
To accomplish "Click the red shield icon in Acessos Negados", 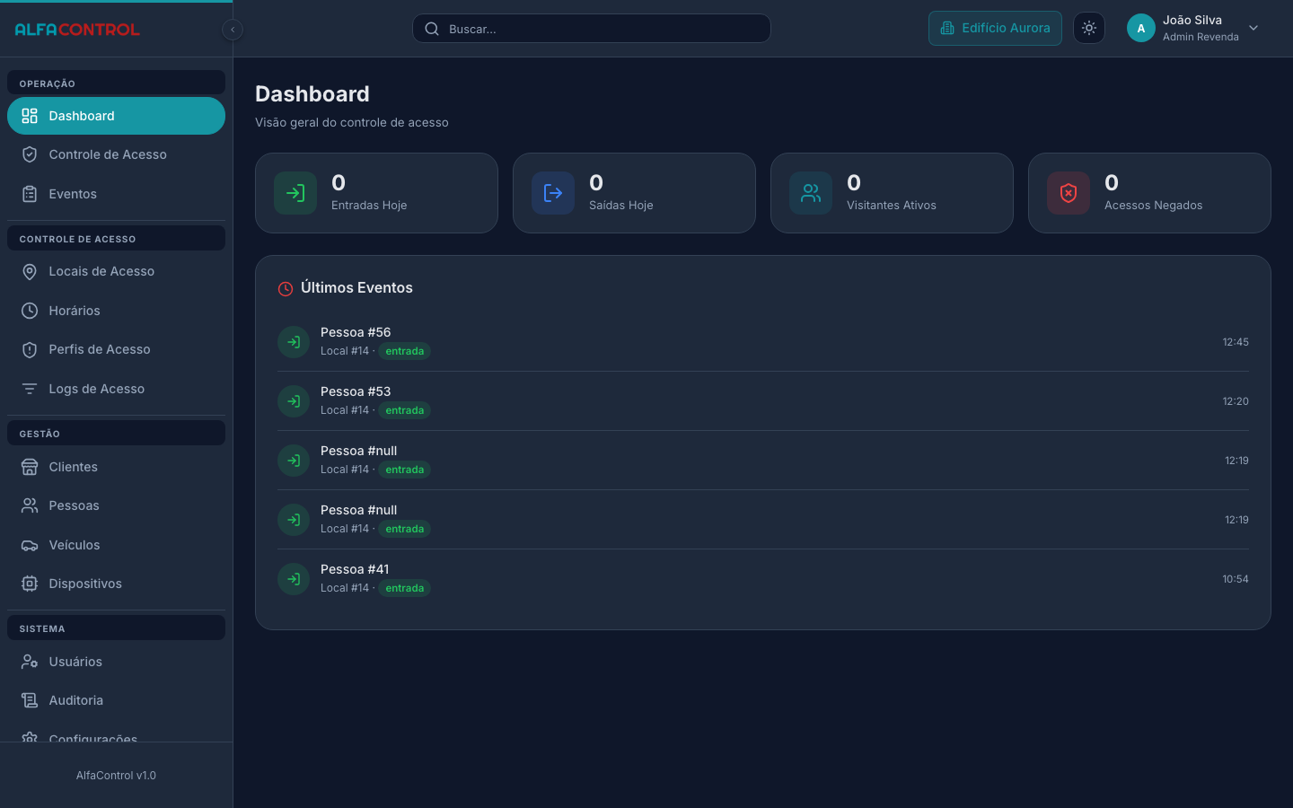I will point(1069,193).
